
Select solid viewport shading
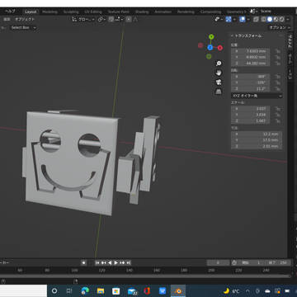(x=270, y=19)
